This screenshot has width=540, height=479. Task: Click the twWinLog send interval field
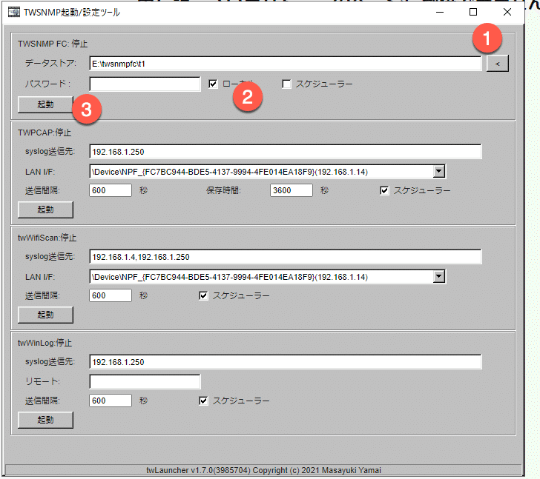[x=111, y=401]
